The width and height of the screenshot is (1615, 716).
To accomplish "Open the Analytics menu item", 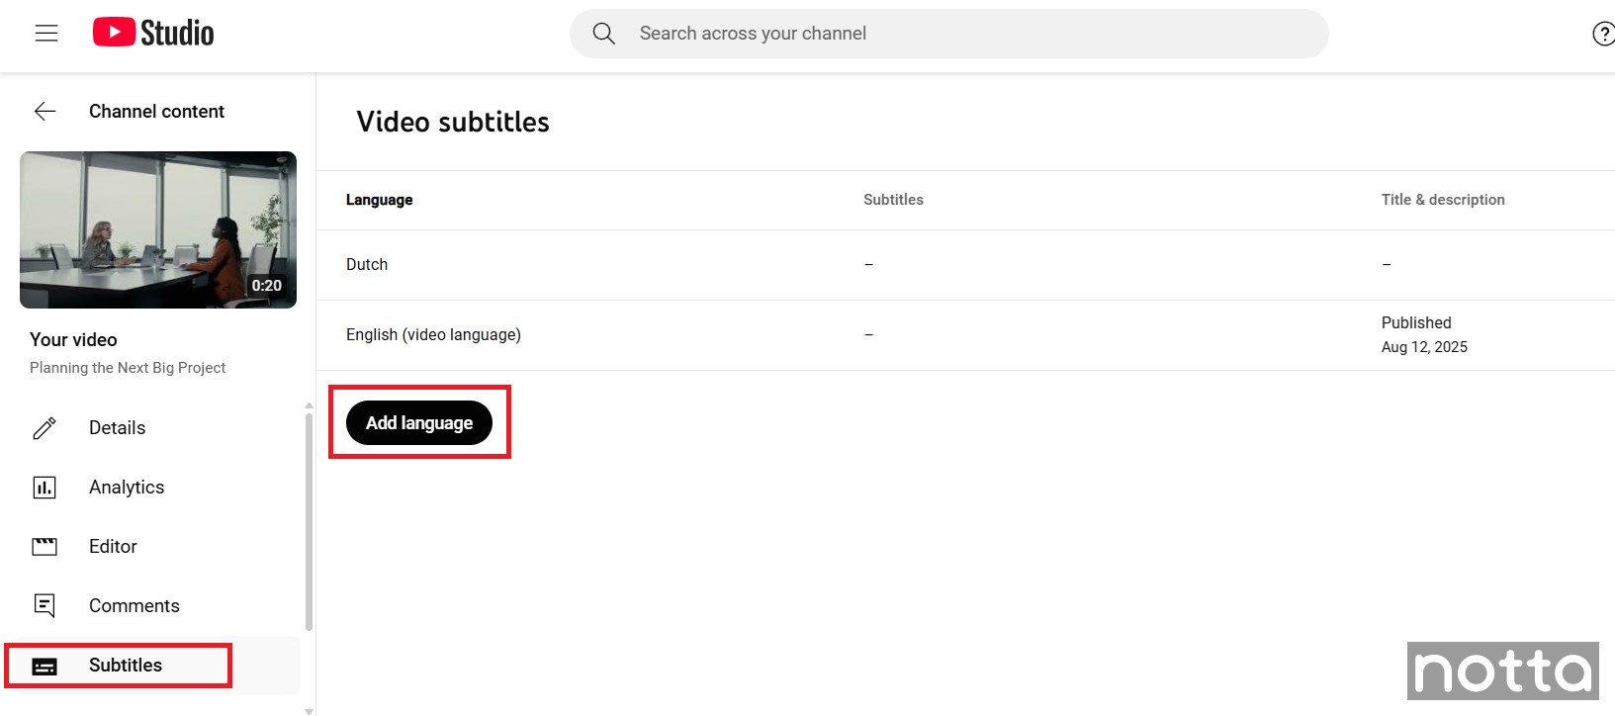I will point(127,488).
